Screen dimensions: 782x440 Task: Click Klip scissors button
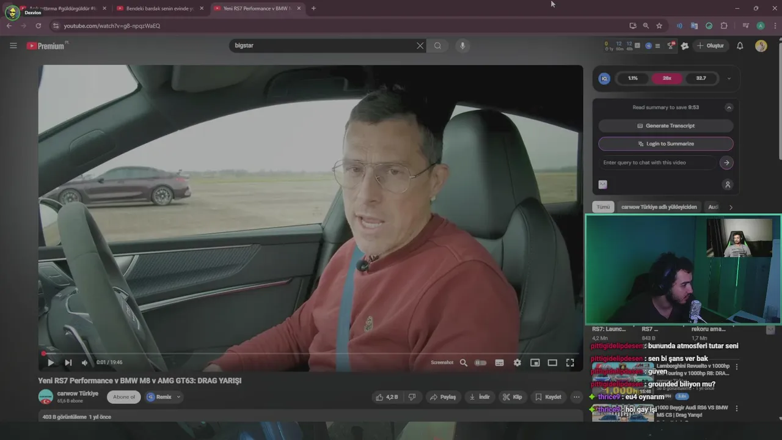click(x=512, y=397)
